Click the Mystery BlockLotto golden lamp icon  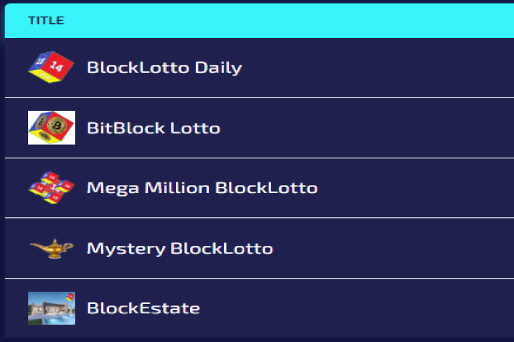pyautogui.click(x=51, y=248)
